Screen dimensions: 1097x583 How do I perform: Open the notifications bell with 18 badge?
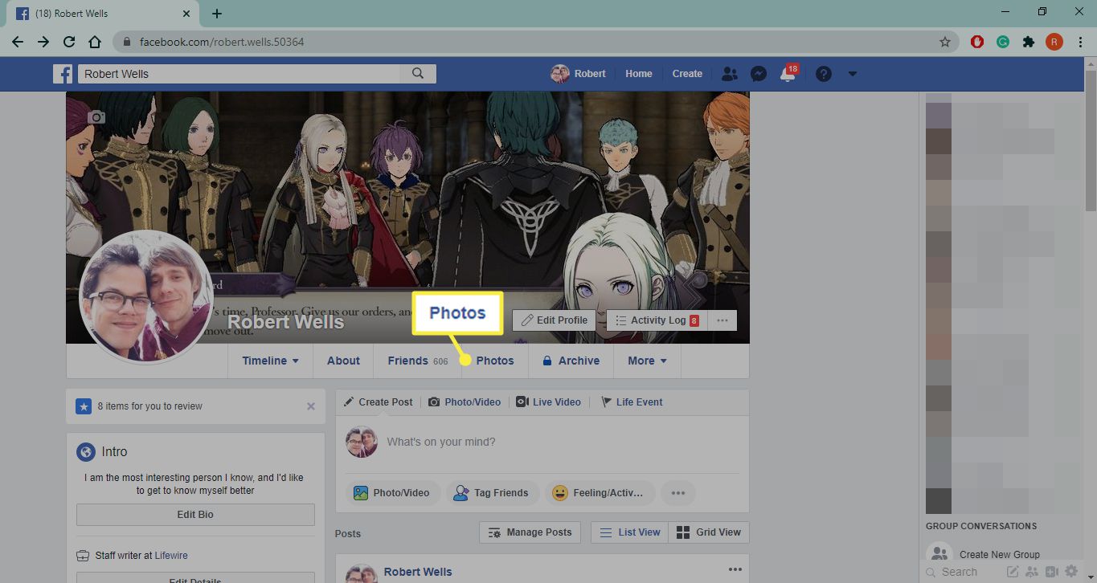(788, 73)
